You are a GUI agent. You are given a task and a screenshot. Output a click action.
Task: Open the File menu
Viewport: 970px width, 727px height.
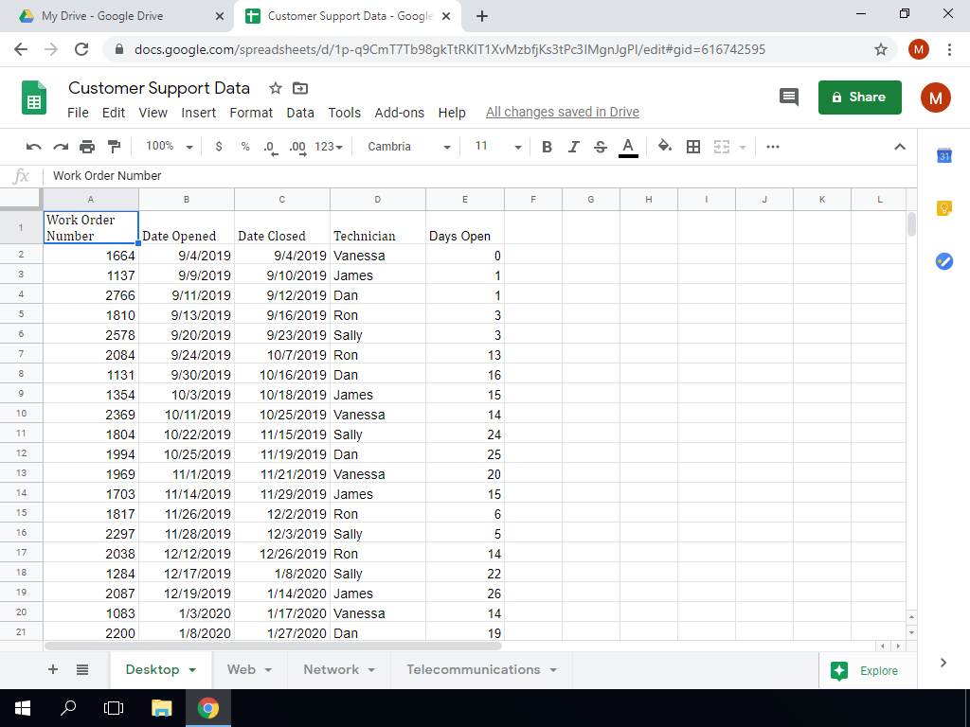click(x=78, y=113)
